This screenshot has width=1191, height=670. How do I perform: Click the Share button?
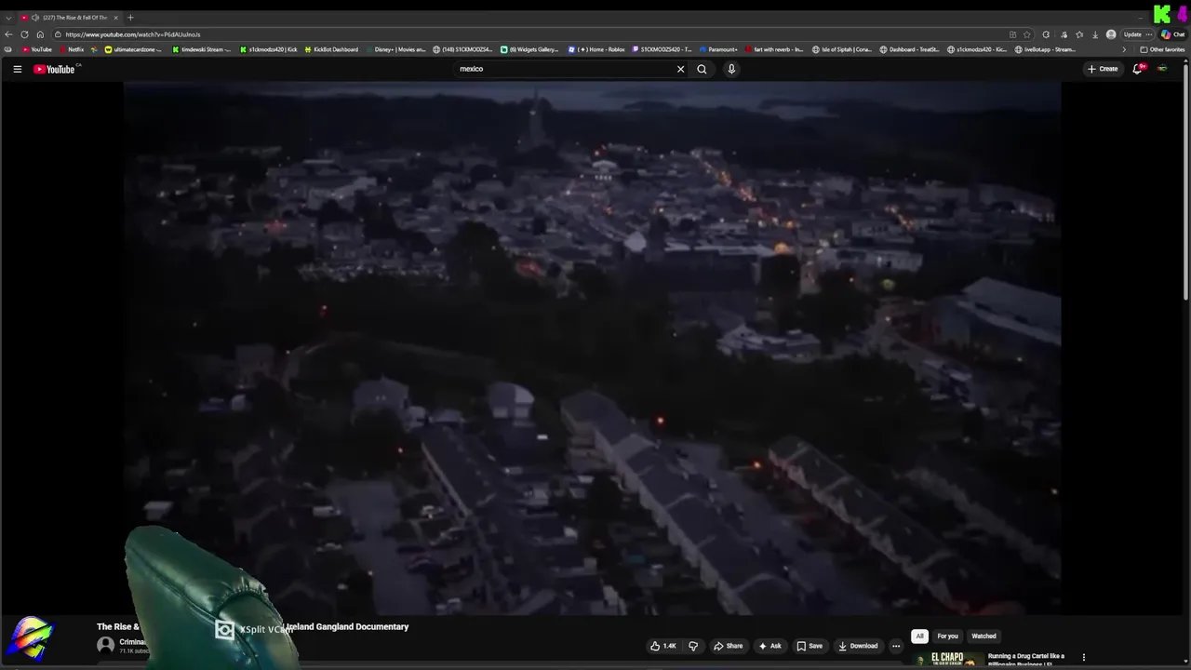728,646
